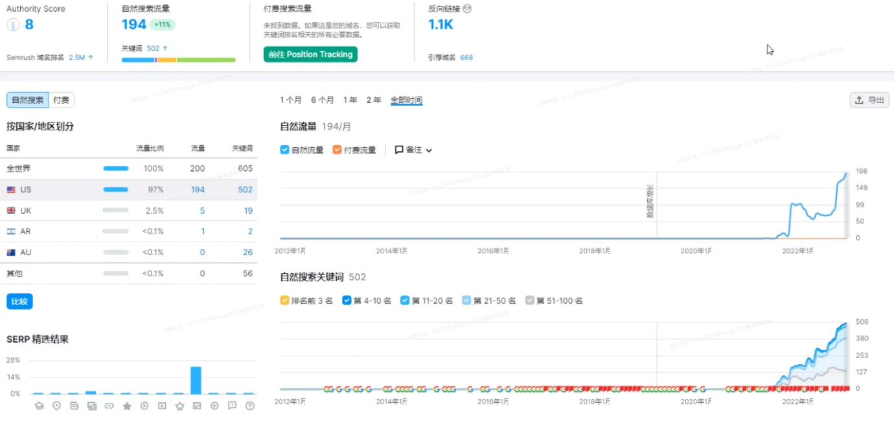The image size is (894, 421).
Task: Select the question mark SERP feature icon
Action: coord(249,406)
